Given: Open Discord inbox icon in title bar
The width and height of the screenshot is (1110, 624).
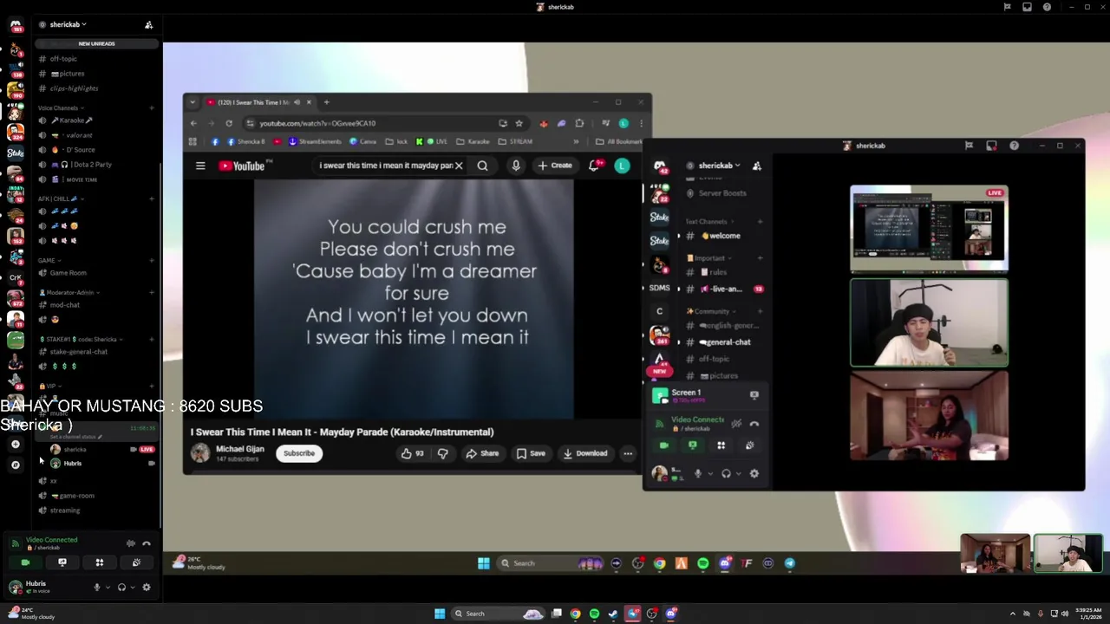Looking at the screenshot, I should tap(1027, 7).
